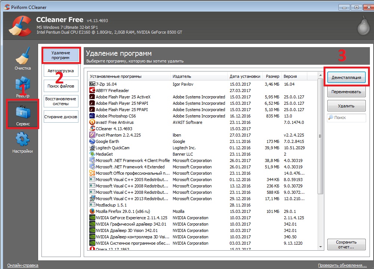Click the ABBYY FineReader icon
The width and height of the screenshot is (374, 269).
click(x=92, y=90)
